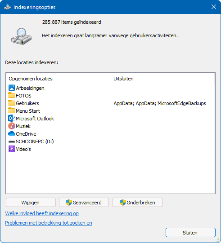Select the AppData exclusions entry for Gebruikers

[x=160, y=103]
